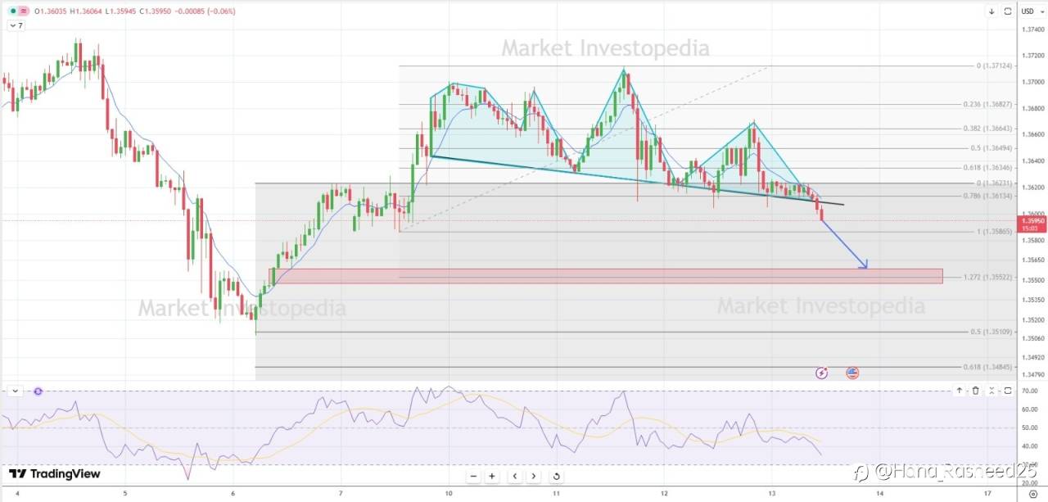Expand the collapsed indicators legend showing 7

pos(17,25)
